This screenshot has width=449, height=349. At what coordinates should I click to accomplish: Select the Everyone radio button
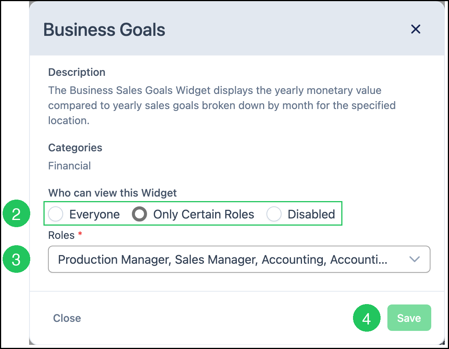[56, 214]
